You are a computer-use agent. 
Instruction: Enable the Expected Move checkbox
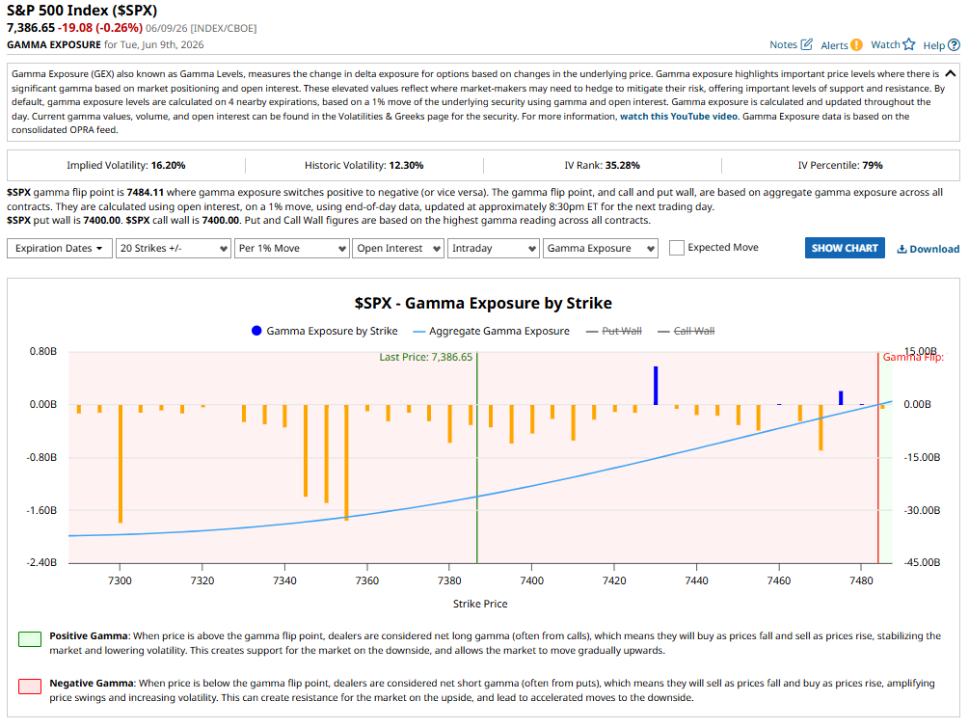[x=677, y=248]
